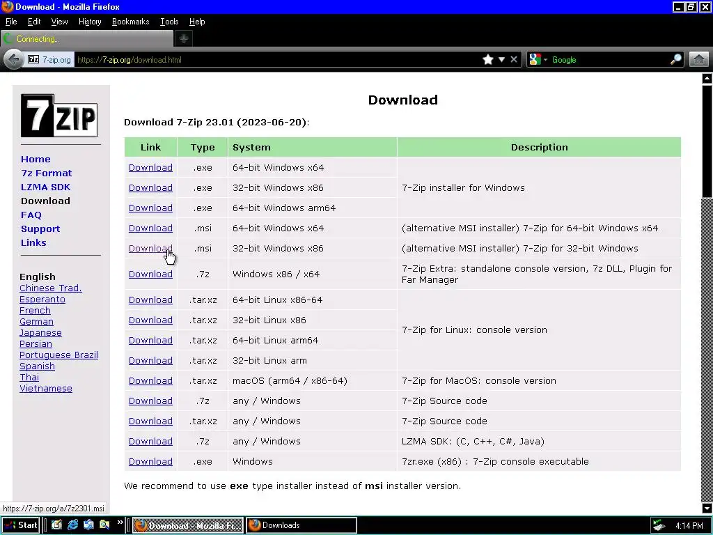
Task: Open the File menu
Action: pos(11,22)
